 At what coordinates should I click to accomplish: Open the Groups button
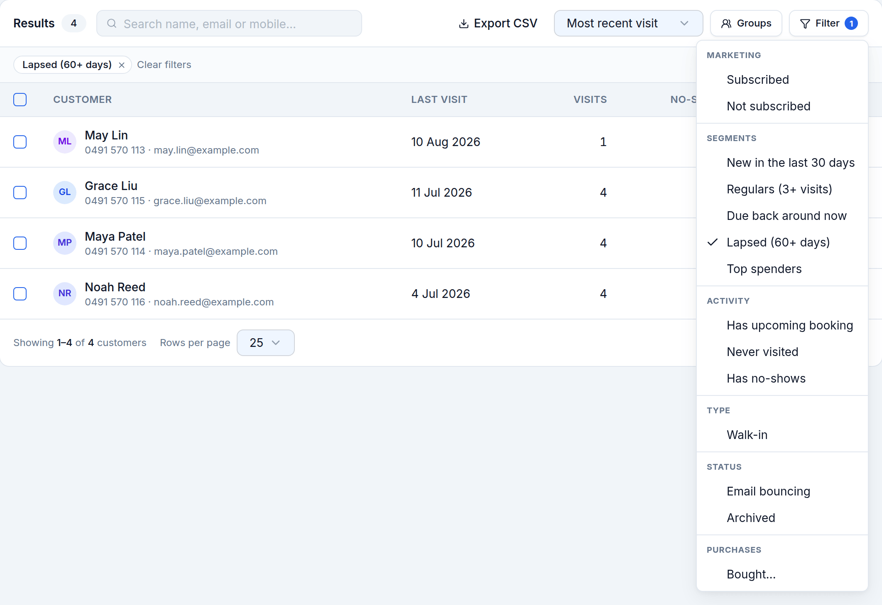tap(746, 23)
